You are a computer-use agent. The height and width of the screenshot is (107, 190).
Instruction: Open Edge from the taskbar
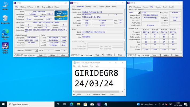coord(72,104)
